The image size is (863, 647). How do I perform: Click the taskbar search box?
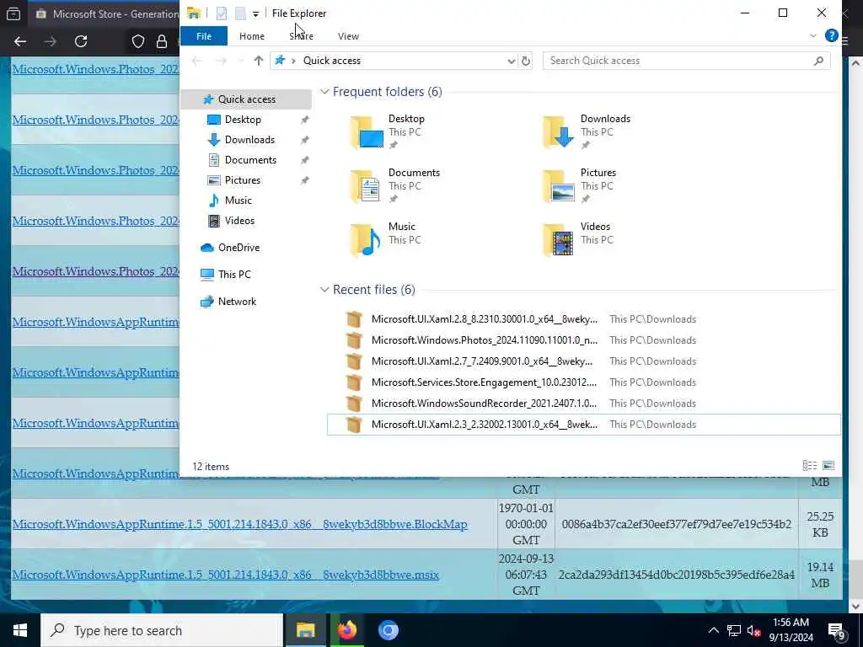click(162, 630)
